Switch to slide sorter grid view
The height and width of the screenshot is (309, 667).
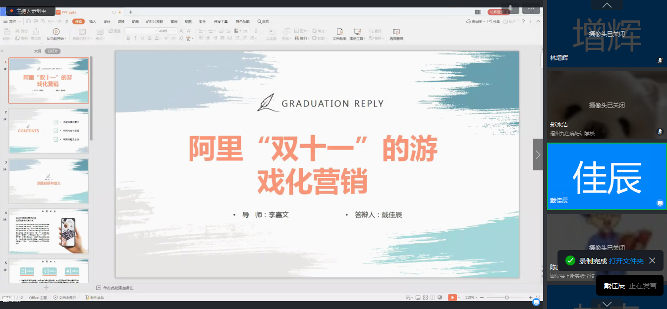tap(425, 298)
